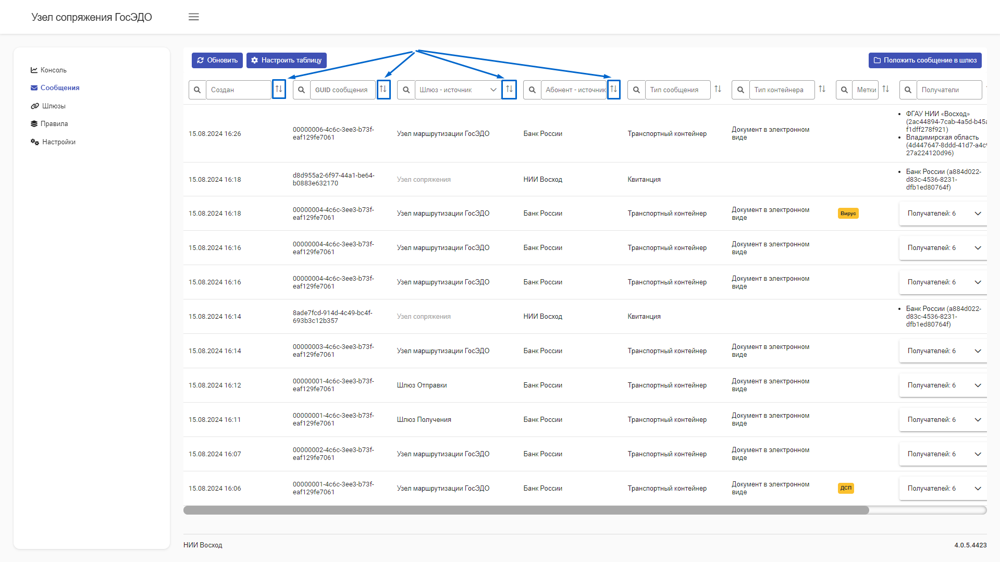The width and height of the screenshot is (1000, 562).
Task: Focus the Получатели filter field
Action: (949, 90)
